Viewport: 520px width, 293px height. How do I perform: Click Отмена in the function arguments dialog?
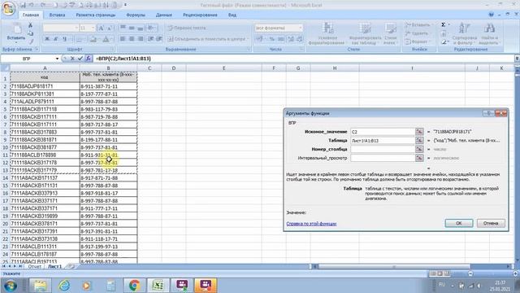point(491,223)
